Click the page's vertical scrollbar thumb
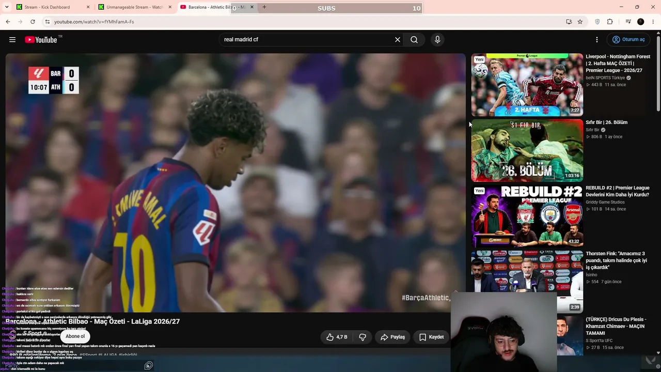The width and height of the screenshot is (661, 372). pos(658,72)
